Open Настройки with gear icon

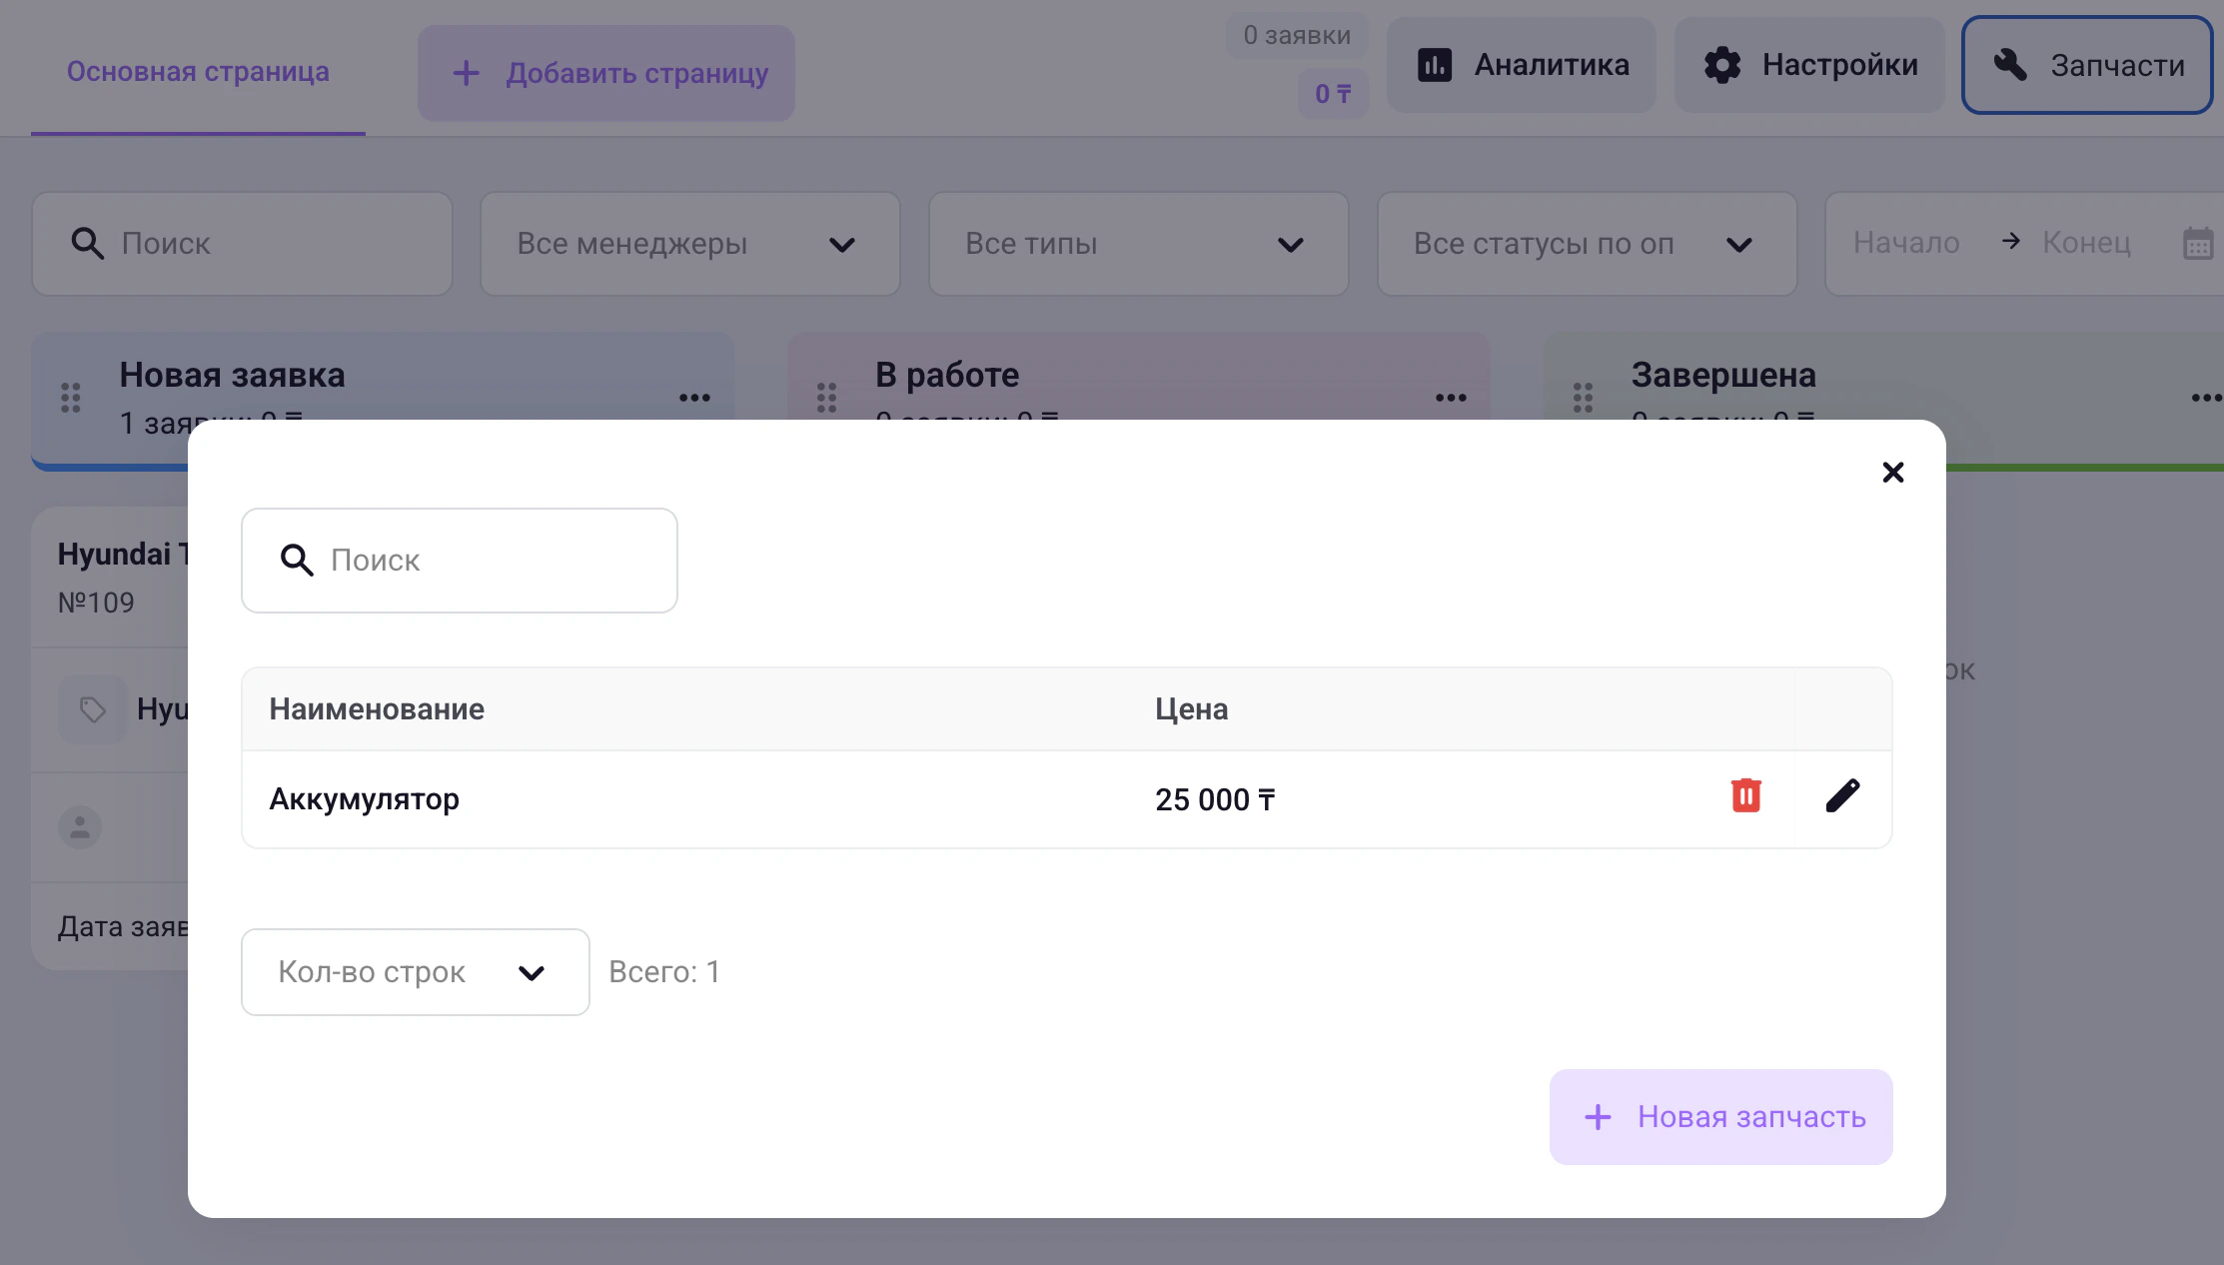[1809, 65]
